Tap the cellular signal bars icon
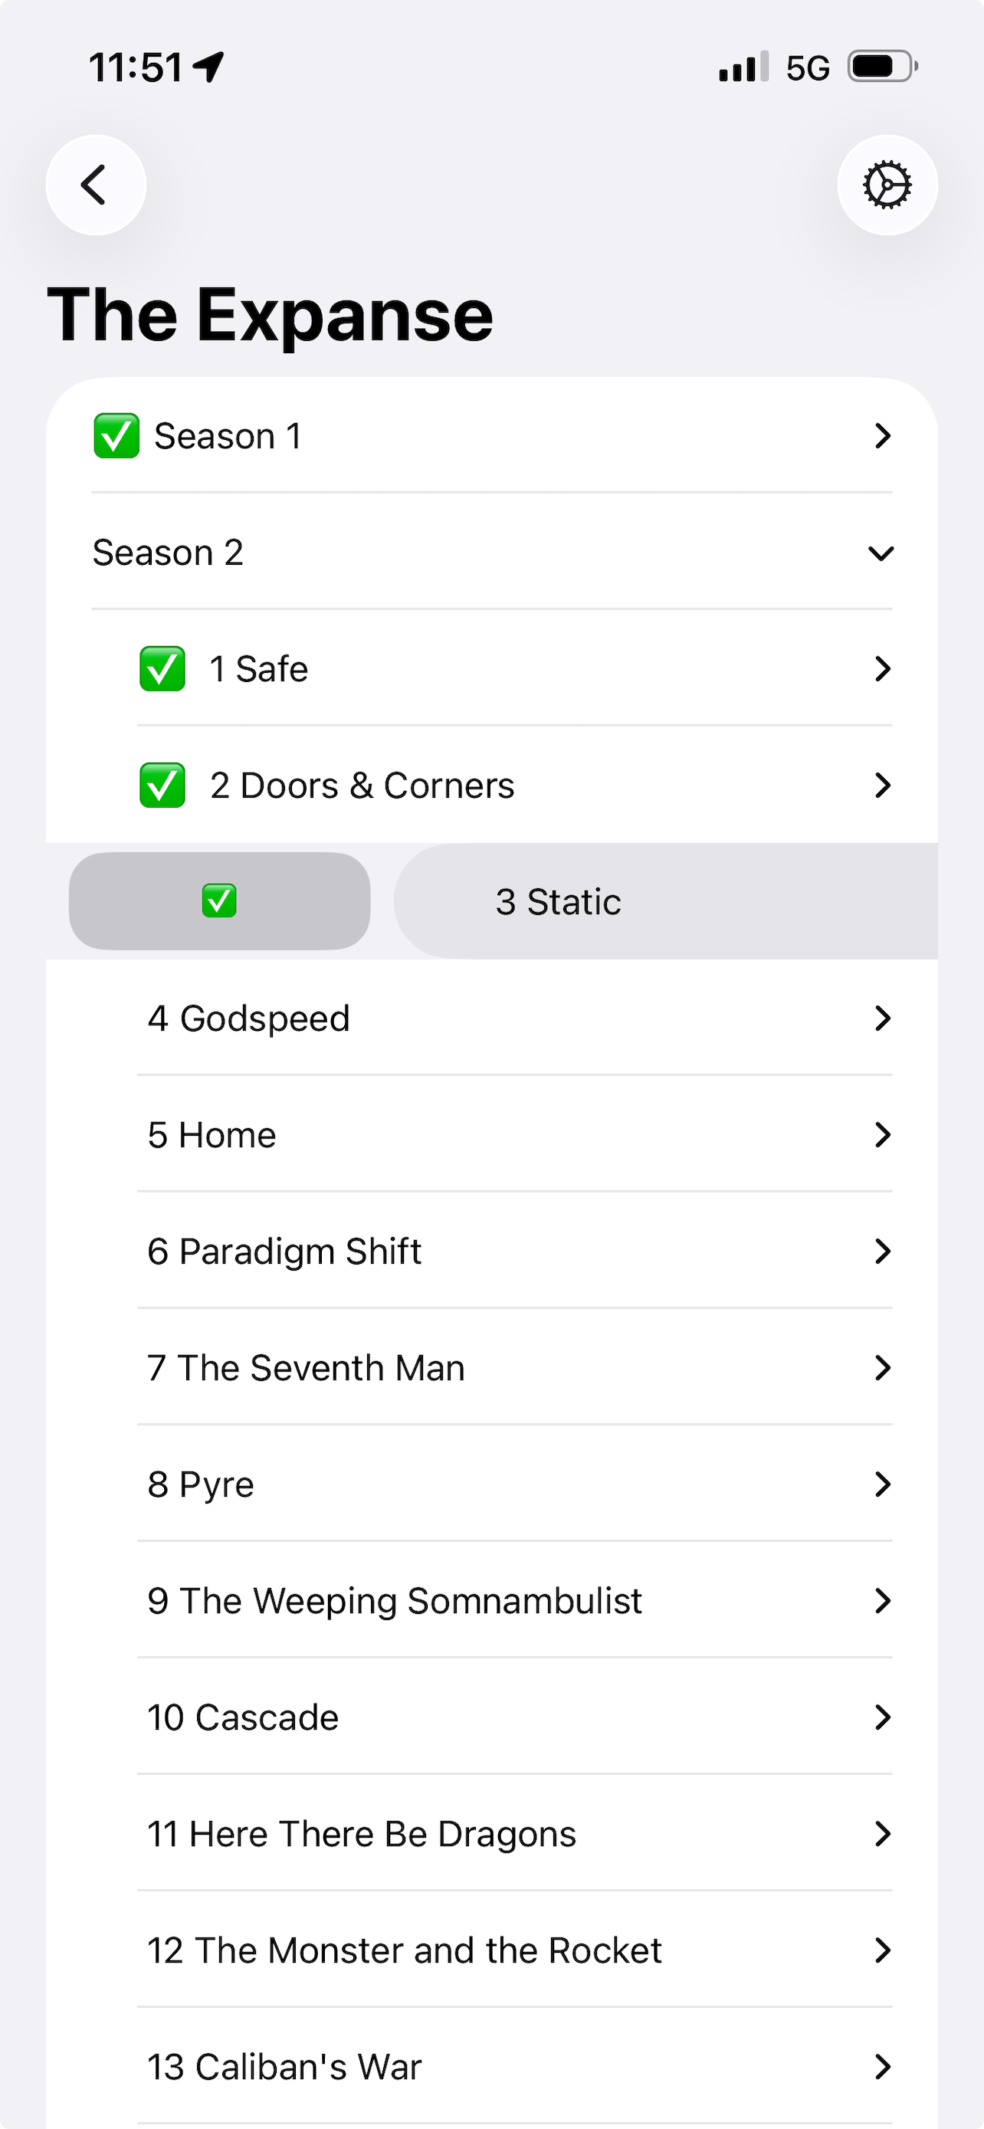The width and height of the screenshot is (984, 2129). 743,67
